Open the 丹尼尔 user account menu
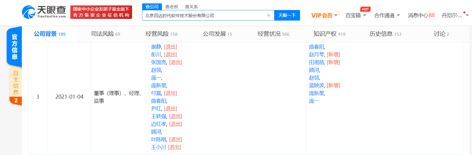 [x=455, y=15]
